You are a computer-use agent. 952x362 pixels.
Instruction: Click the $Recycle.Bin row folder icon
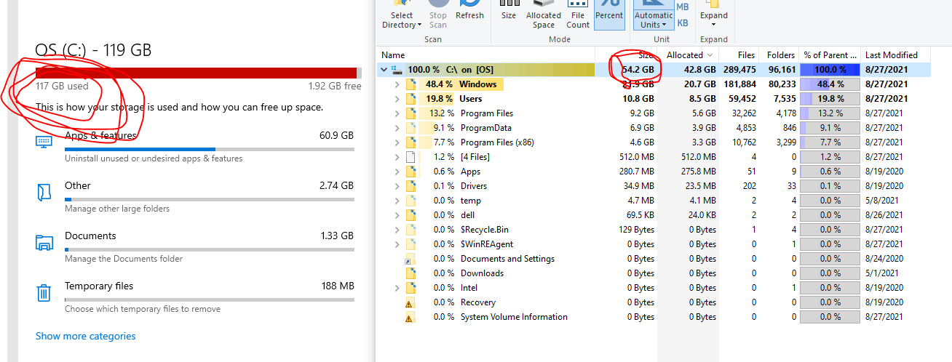click(x=410, y=230)
